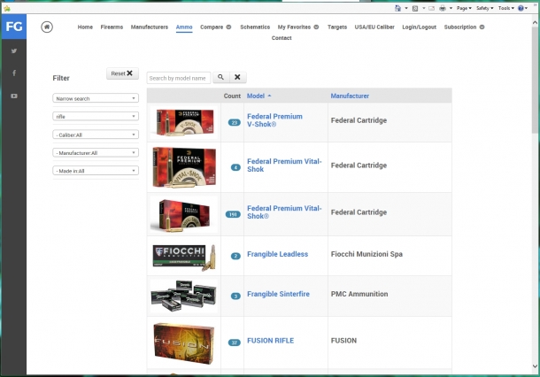
Task: Open Federal Premium Vital-Shok link without ®
Action: coord(284,165)
